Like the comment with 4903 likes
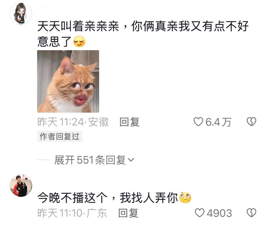The height and width of the screenshot is (227, 267). pyautogui.click(x=199, y=213)
